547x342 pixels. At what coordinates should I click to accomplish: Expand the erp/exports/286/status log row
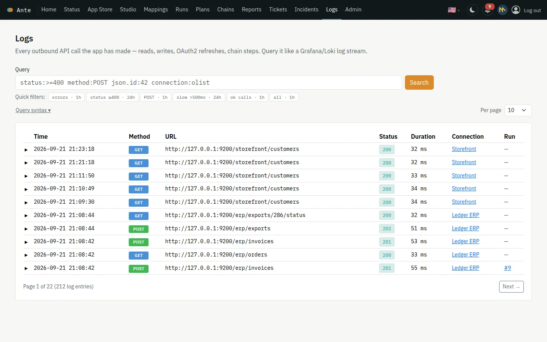click(x=26, y=215)
